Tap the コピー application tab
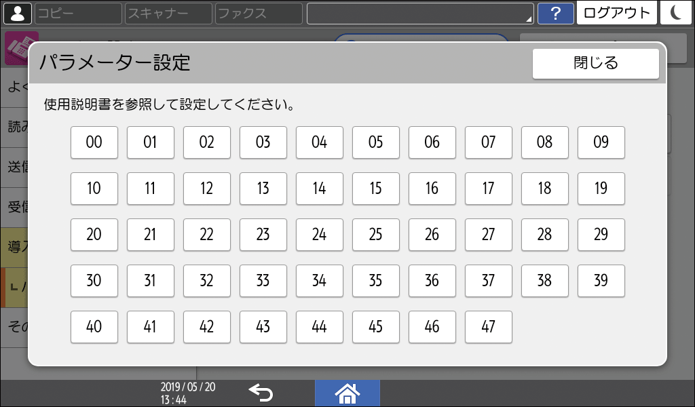This screenshot has width=695, height=407. [x=77, y=13]
